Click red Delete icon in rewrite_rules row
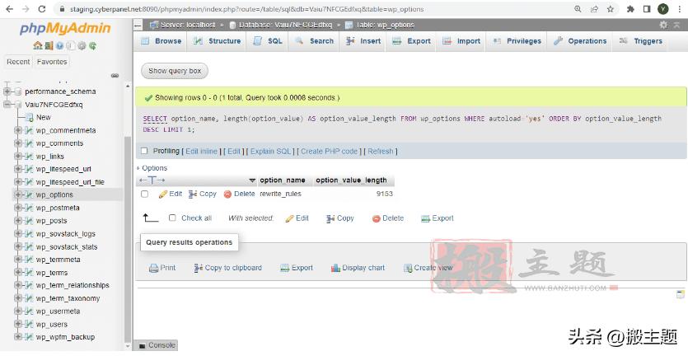688x356 pixels. pos(227,194)
